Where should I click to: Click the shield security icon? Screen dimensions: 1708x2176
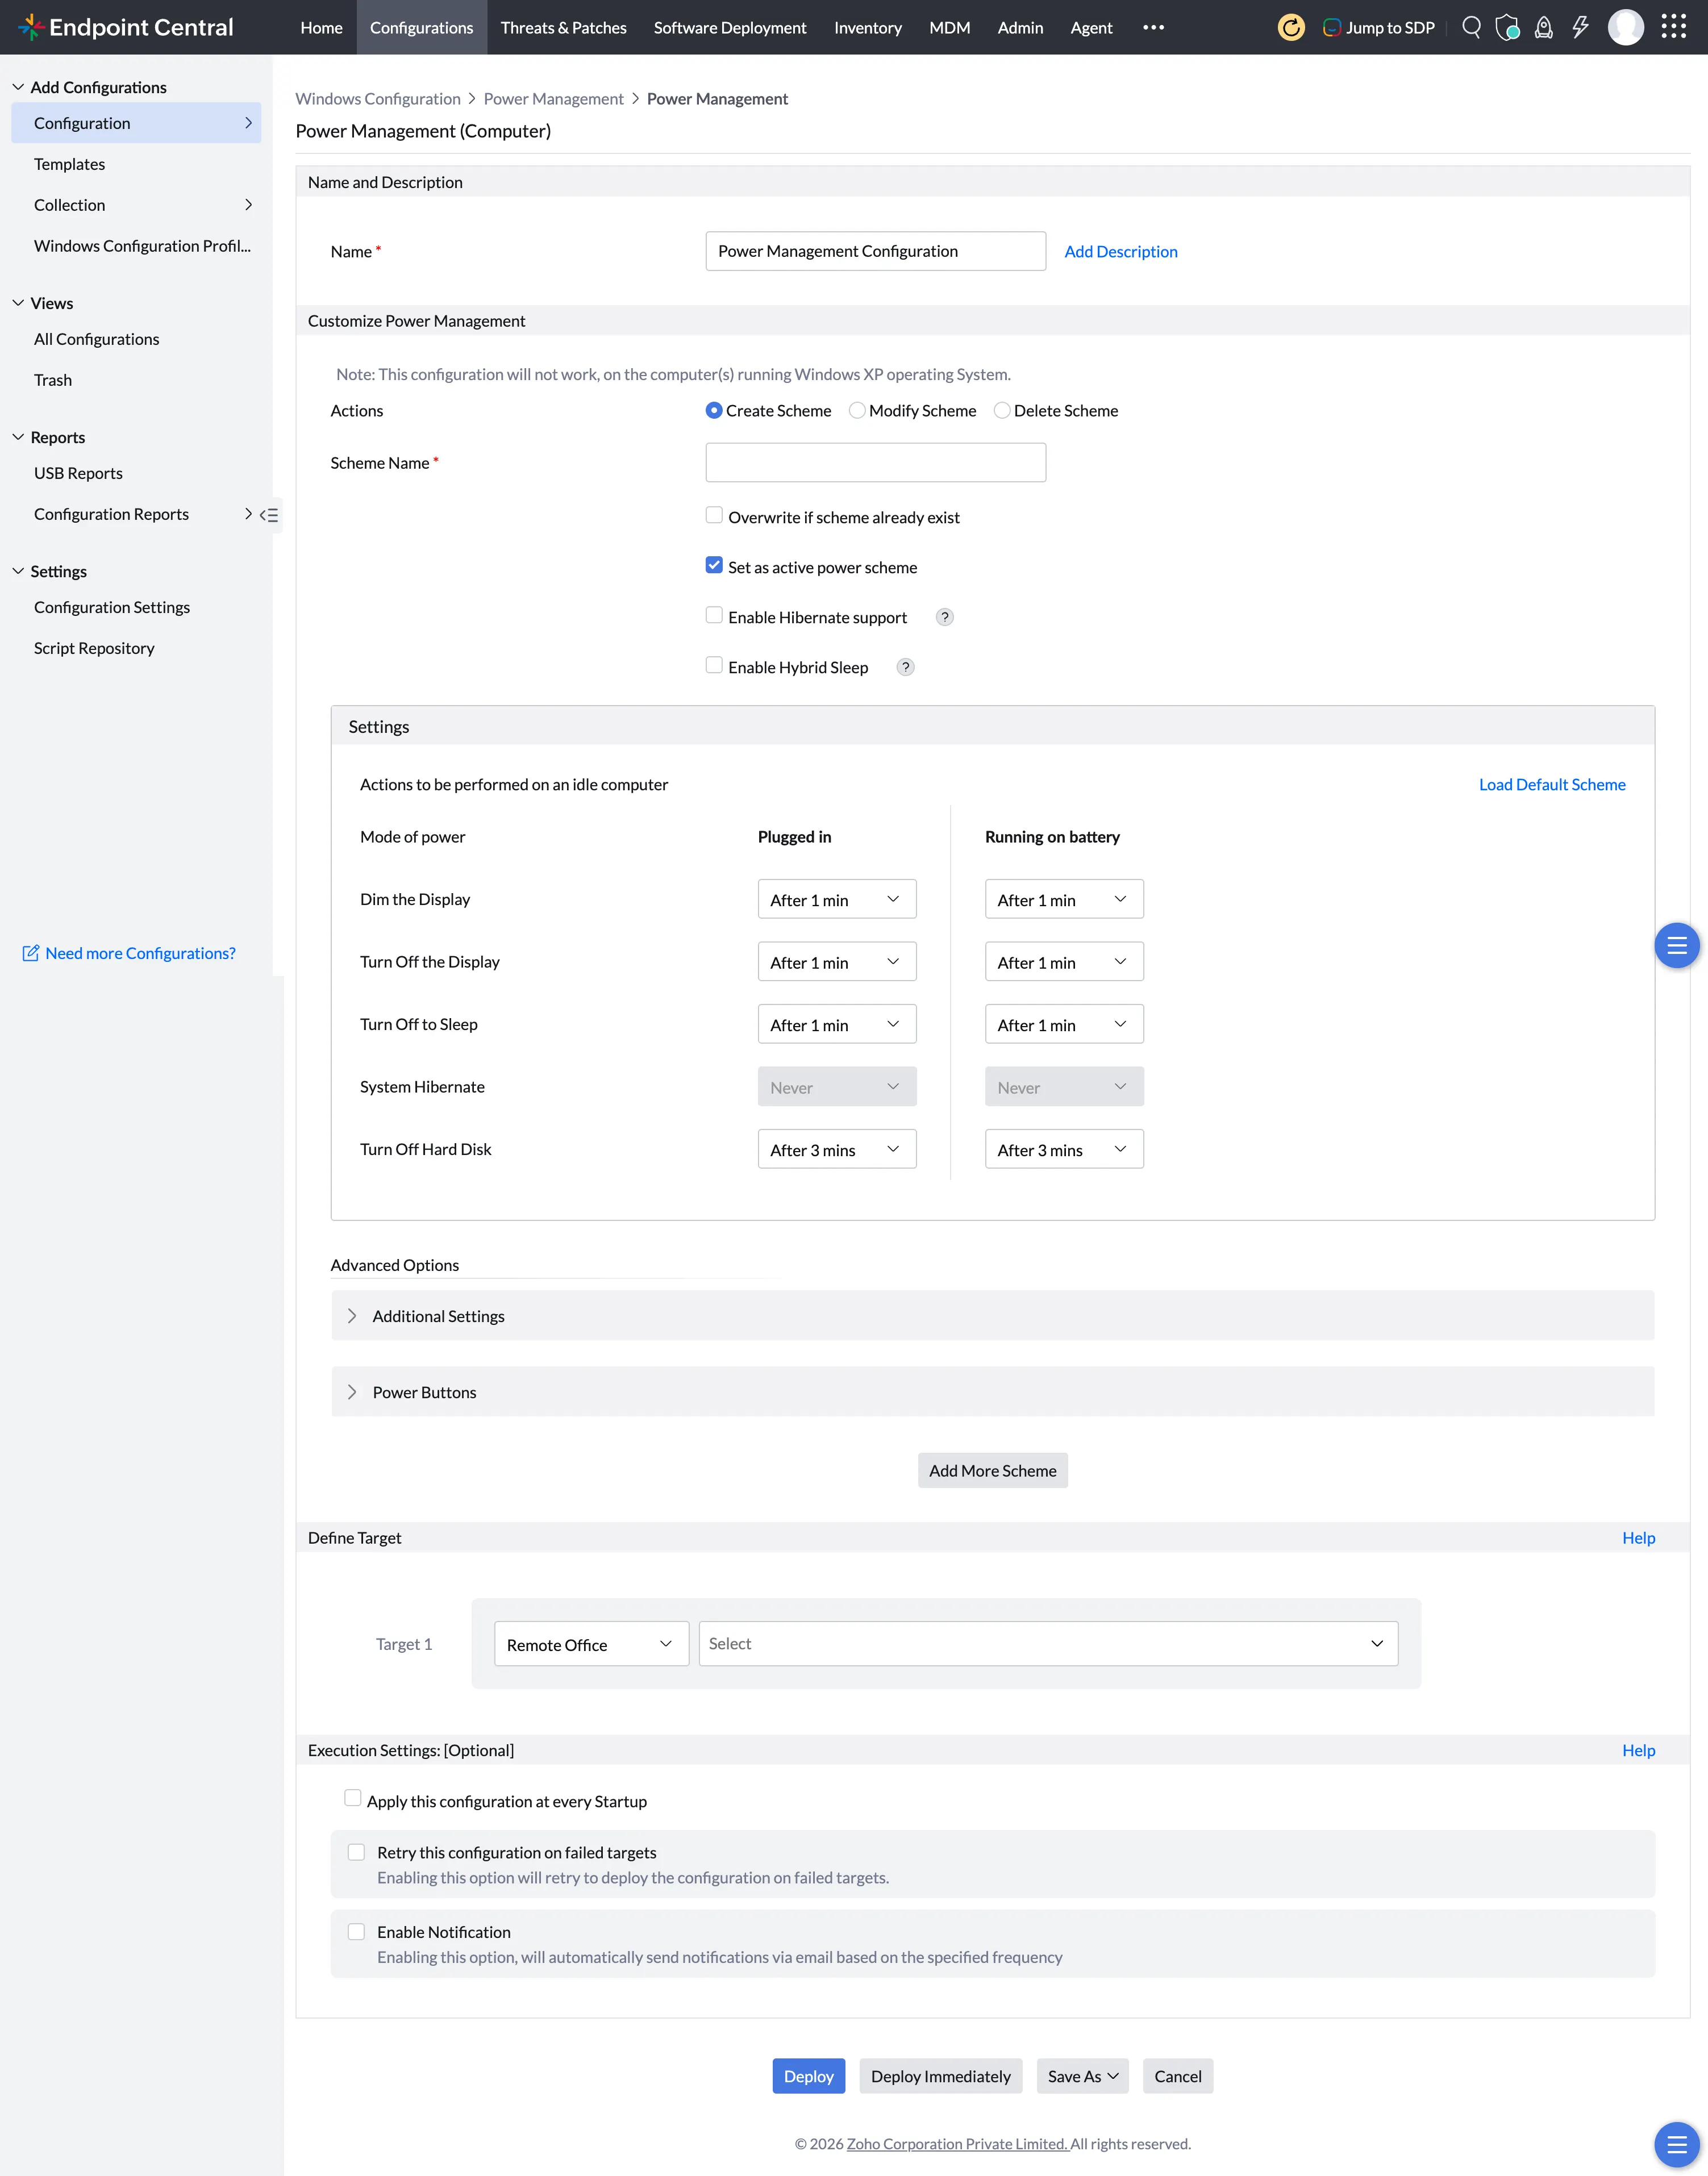[1507, 27]
